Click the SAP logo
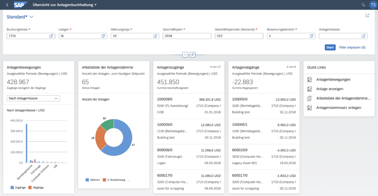This screenshot has width=378, height=196. [x=20, y=5]
